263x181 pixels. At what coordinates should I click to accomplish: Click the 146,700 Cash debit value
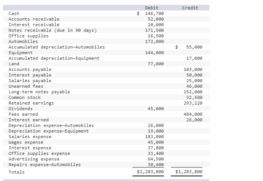coord(155,14)
